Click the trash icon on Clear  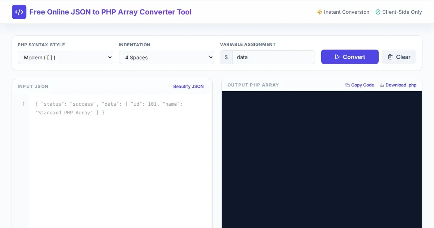point(390,57)
